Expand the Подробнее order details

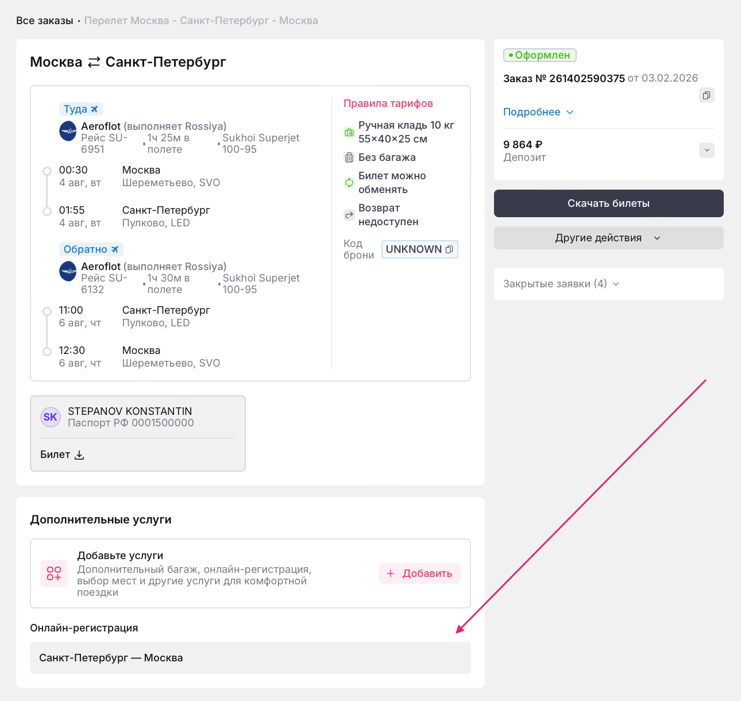pyautogui.click(x=538, y=112)
